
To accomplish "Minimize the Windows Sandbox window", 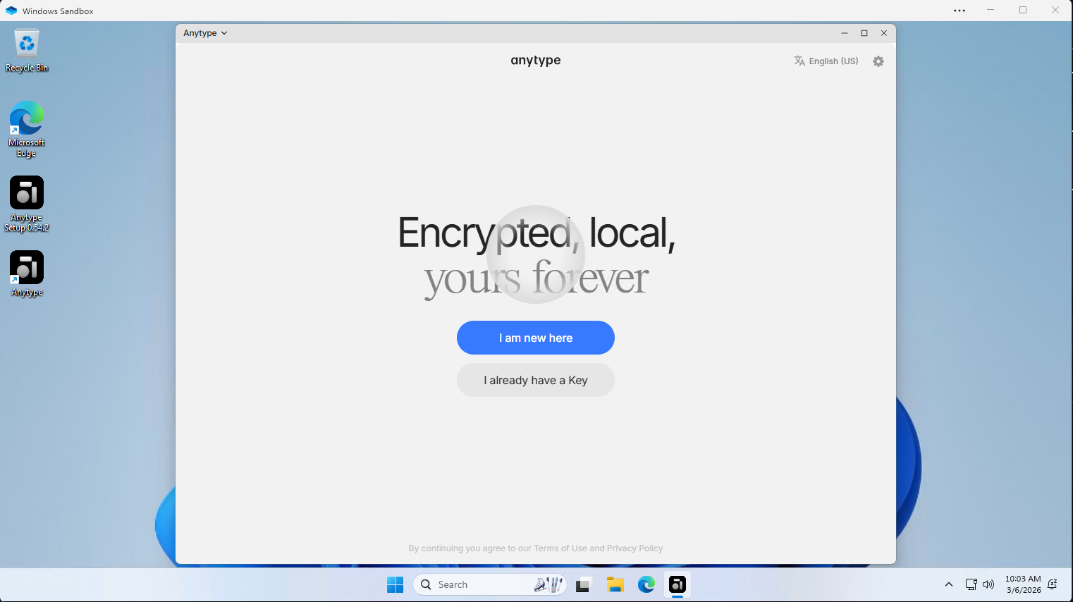I will tap(991, 11).
